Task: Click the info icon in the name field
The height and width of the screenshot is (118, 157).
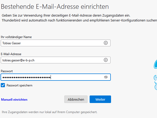Action: [106, 43]
